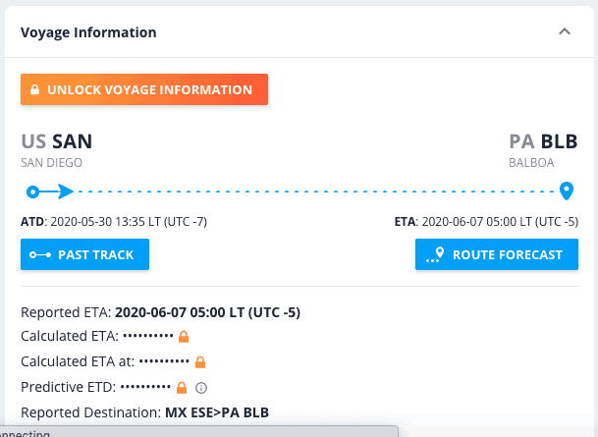Click the departure circle marker icon
This screenshot has width=598, height=437.
click(x=32, y=191)
